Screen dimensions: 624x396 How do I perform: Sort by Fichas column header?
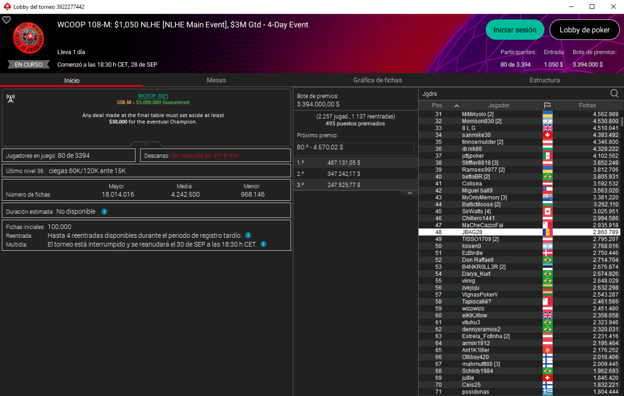588,105
